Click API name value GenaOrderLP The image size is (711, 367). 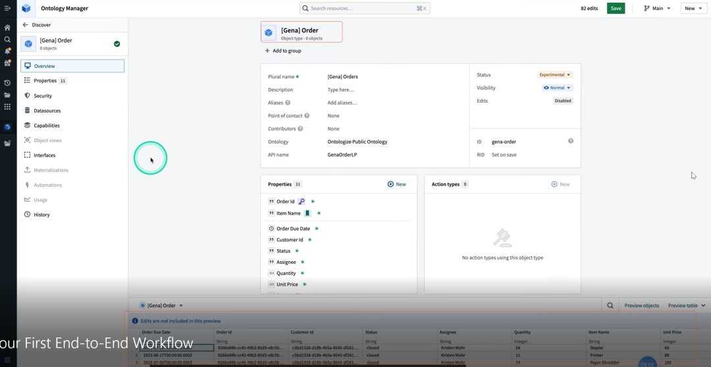(x=342, y=155)
